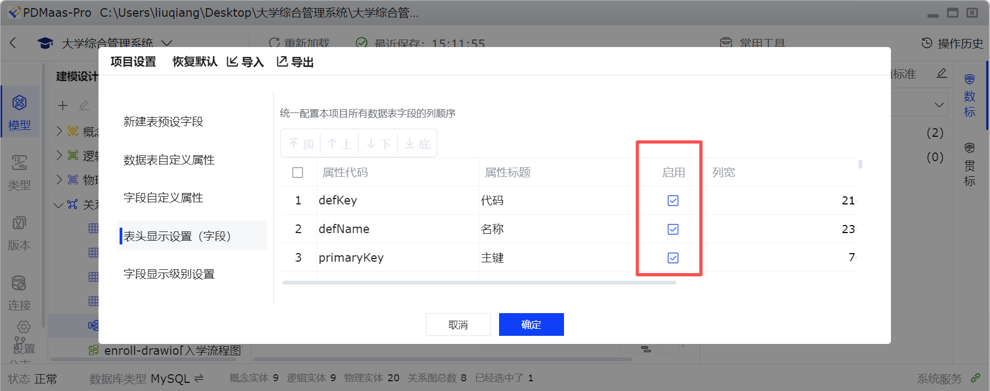This screenshot has width=990, height=391.
Task: Collapse the 关系 tree node
Action: [59, 204]
